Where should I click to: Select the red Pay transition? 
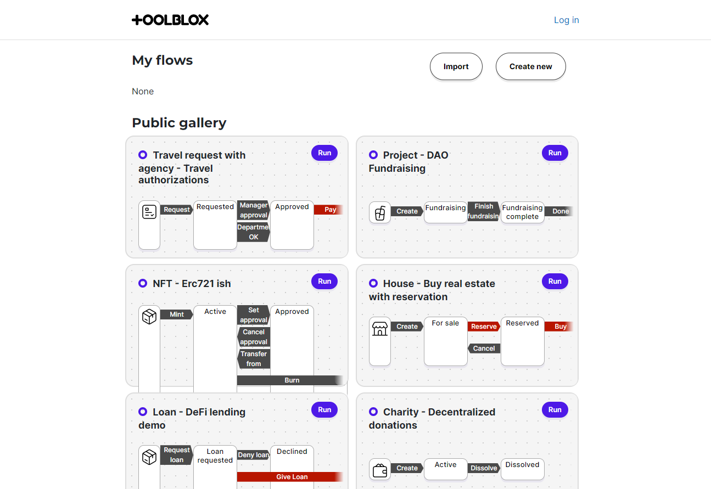point(329,210)
